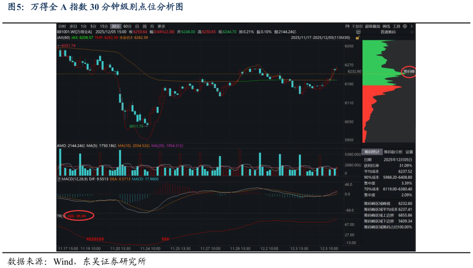Screen dimensions: 473x268
Task: Open the 更多 more periods dropdown
Action: point(161,26)
